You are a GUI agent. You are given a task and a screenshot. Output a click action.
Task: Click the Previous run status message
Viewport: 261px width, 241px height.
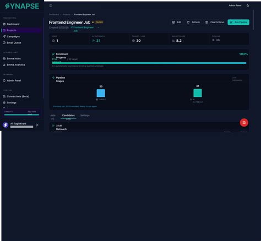[x=75, y=106]
